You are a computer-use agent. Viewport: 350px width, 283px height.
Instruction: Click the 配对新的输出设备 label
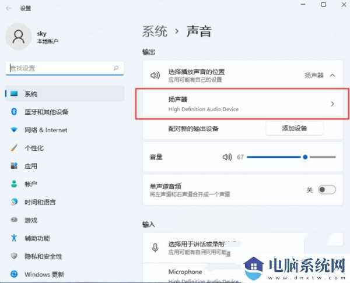193,129
